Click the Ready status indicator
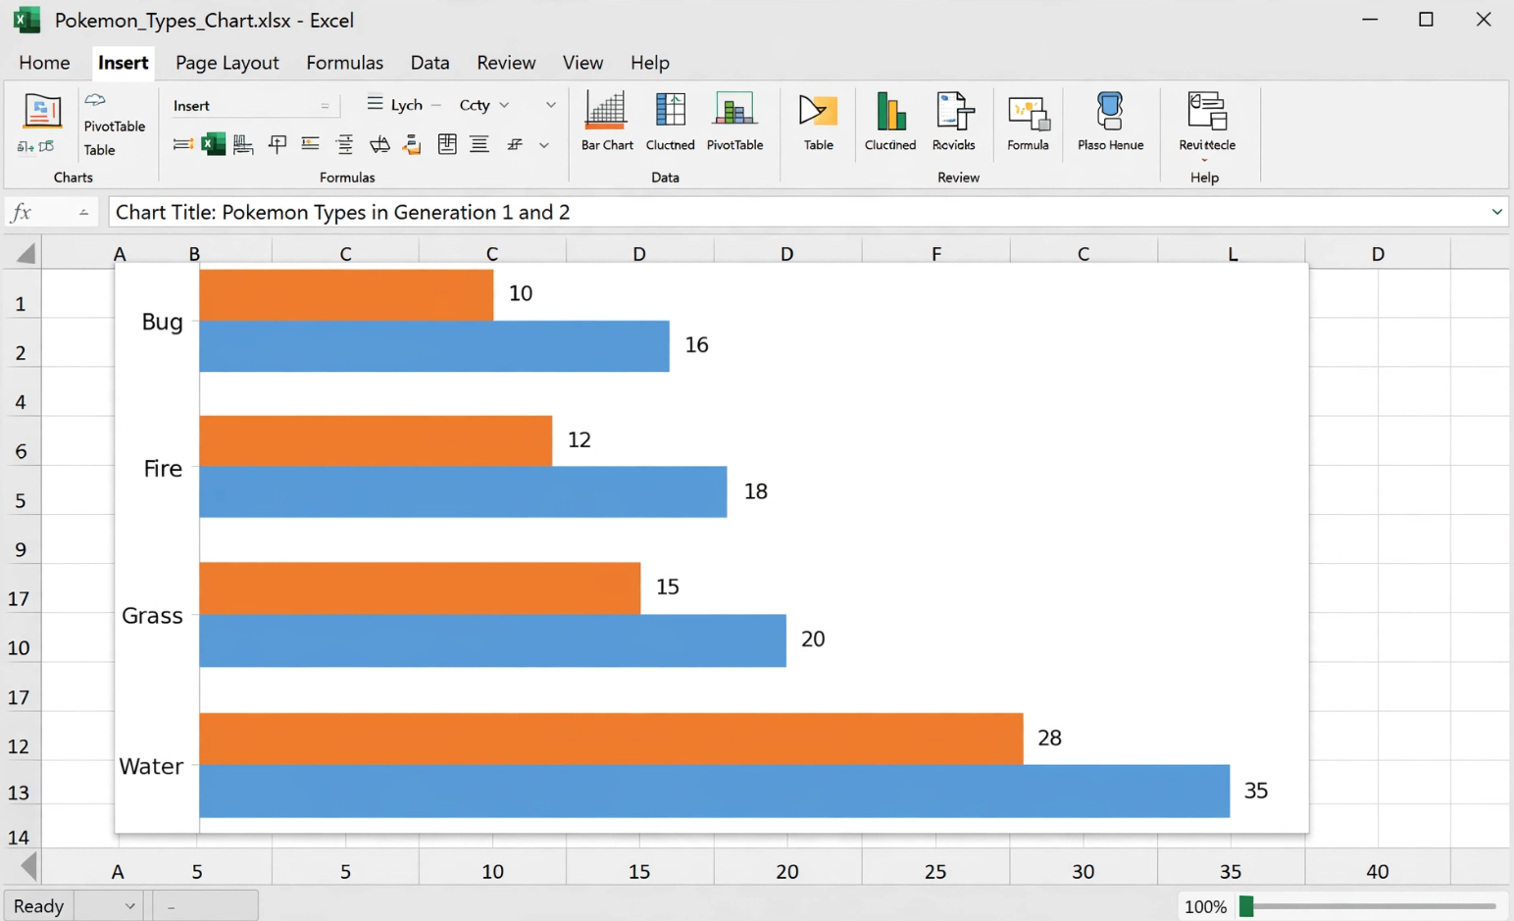Screen dimensions: 1514x921 pos(38,906)
